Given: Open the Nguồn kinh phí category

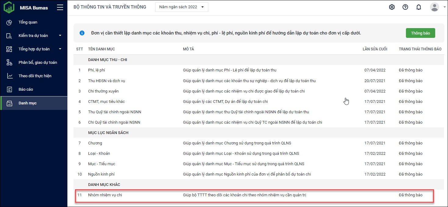Looking at the screenshot, I should pos(101,174).
